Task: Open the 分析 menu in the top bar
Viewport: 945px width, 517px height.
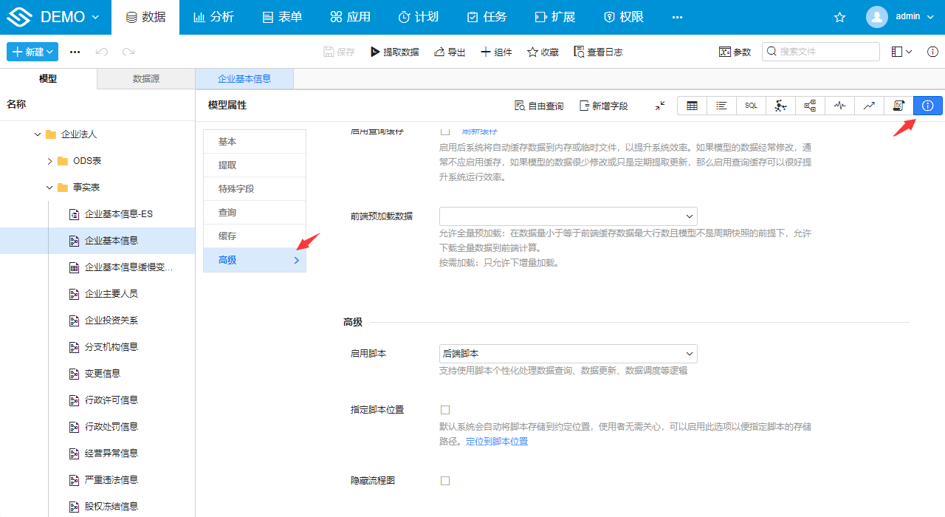Action: coord(213,16)
